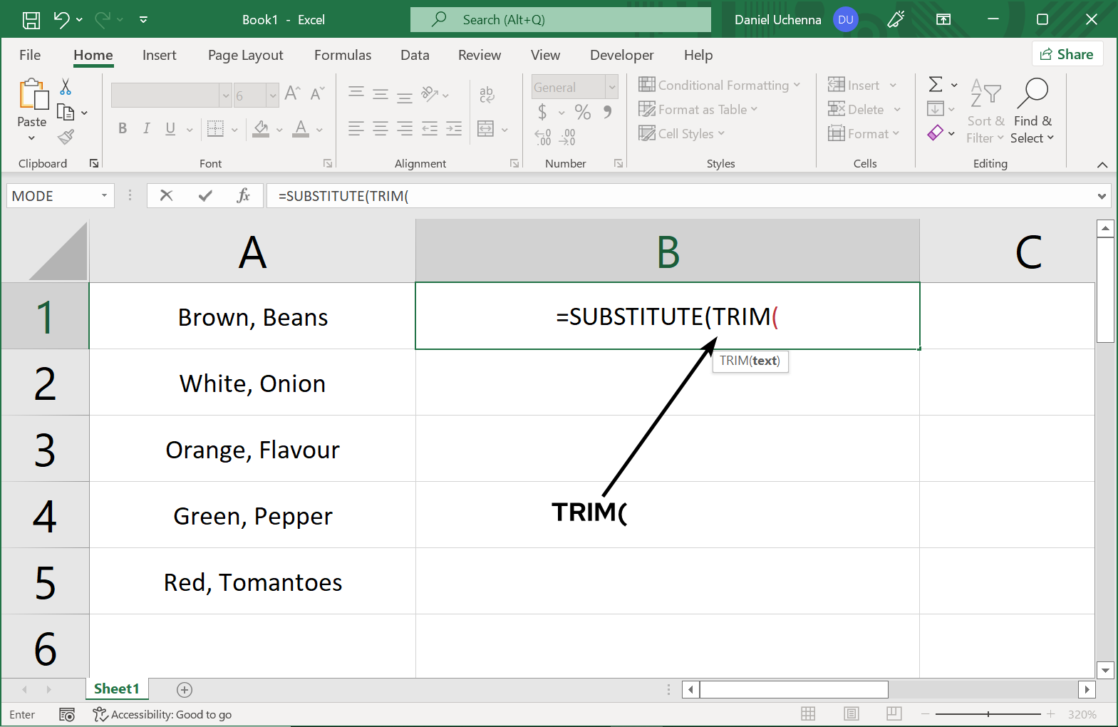Confirm formula with the Enter checkmark
Screen dimensions: 1118x727
pos(205,195)
